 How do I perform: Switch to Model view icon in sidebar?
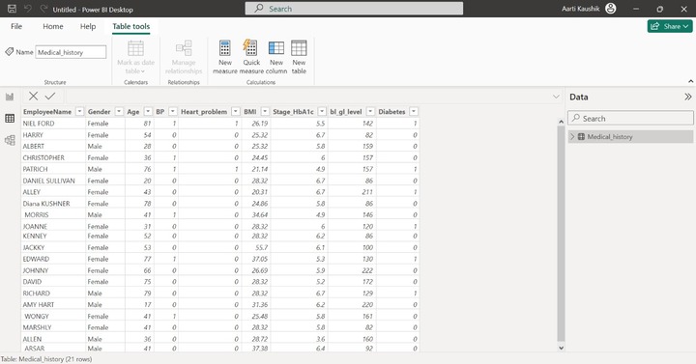[10, 140]
